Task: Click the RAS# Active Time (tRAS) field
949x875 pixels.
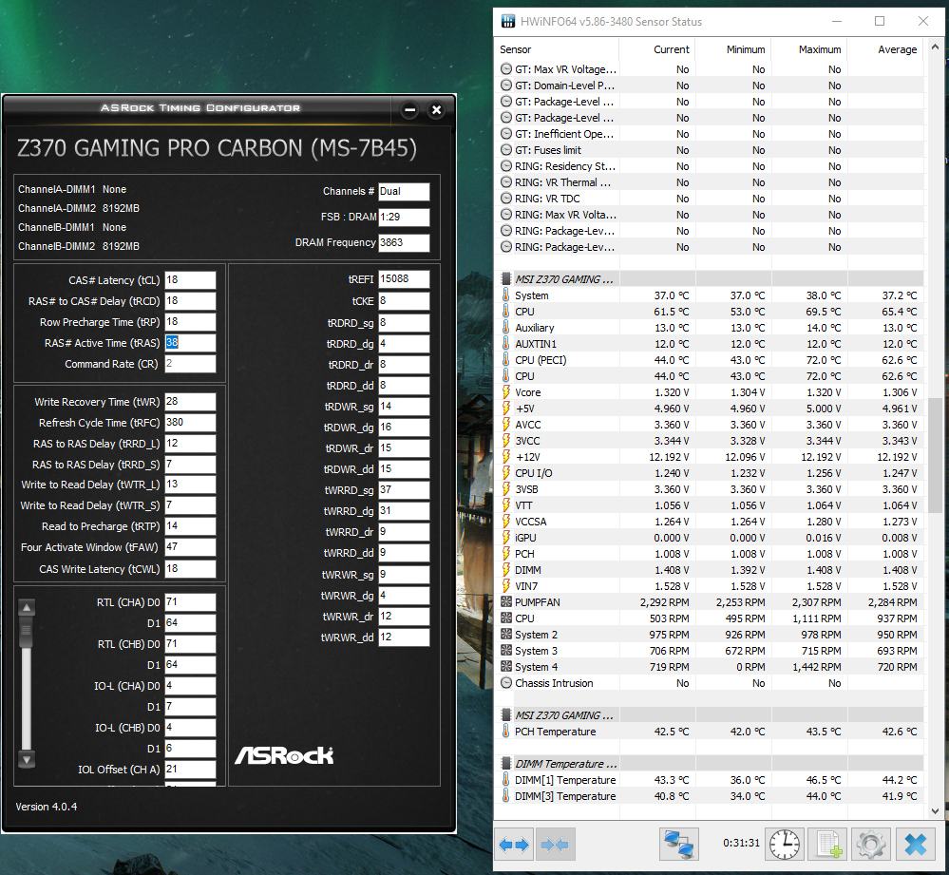Action: pos(190,343)
